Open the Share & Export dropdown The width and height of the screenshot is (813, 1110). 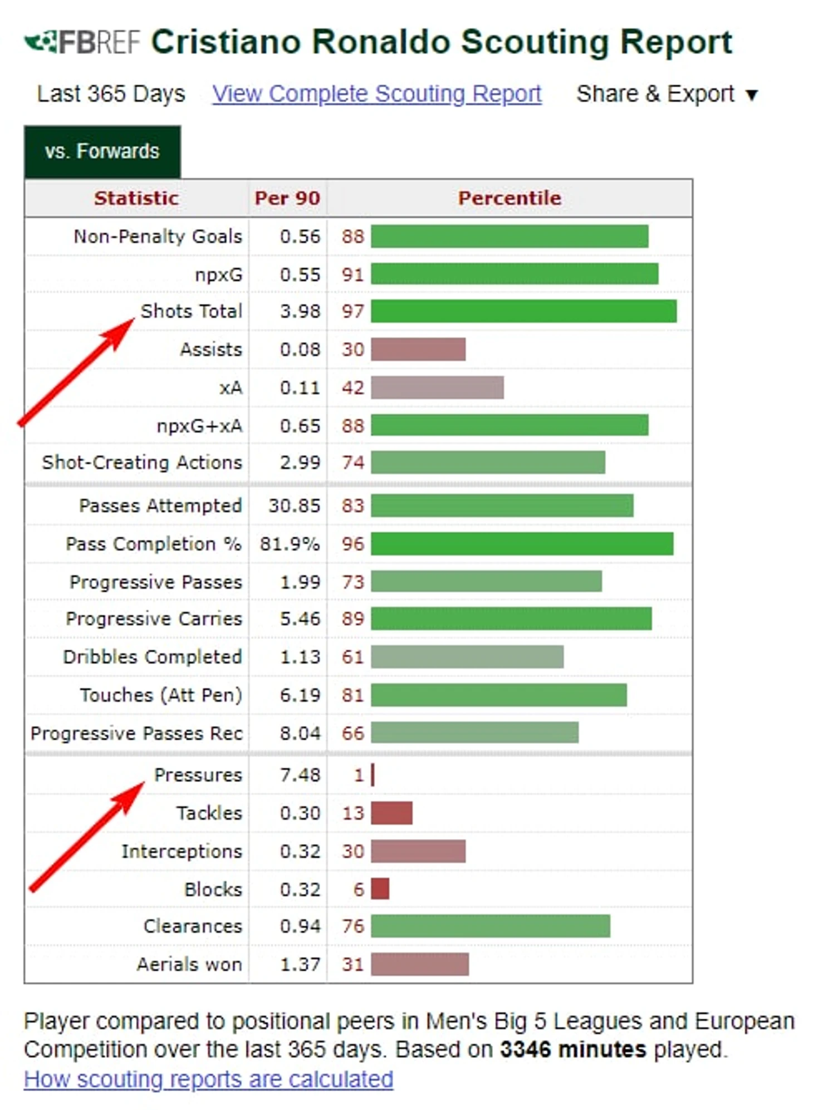point(667,94)
